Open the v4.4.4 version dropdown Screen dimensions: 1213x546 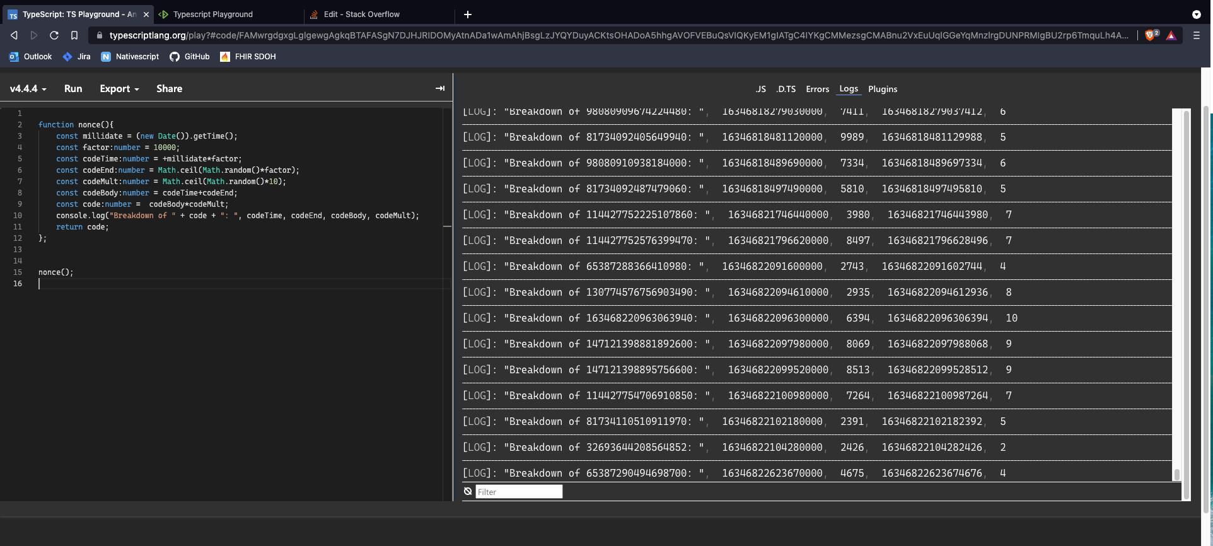(28, 89)
